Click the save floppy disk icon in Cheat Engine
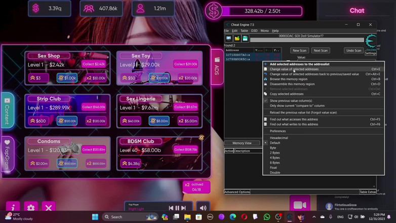The image size is (396, 223). 245,39
